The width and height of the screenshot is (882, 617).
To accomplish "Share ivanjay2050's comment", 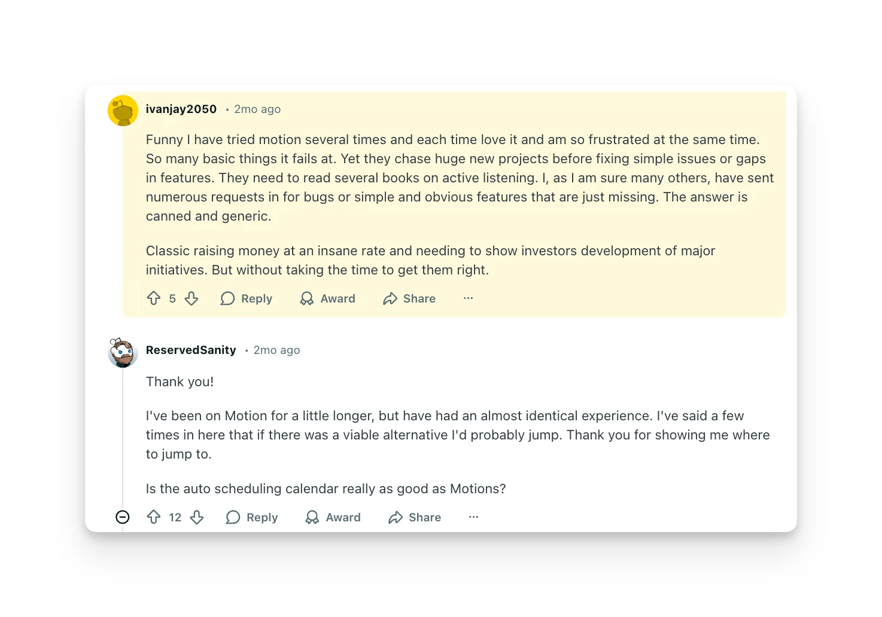I will coord(409,298).
